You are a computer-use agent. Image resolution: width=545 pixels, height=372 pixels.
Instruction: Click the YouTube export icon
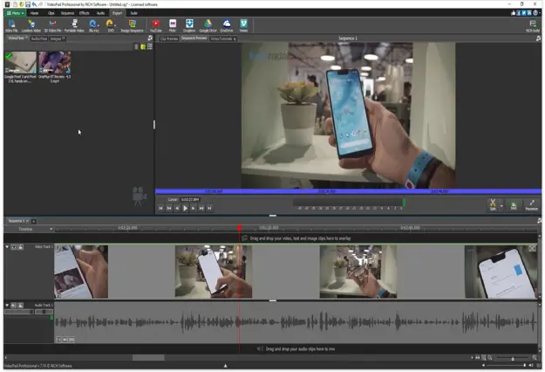click(x=156, y=25)
